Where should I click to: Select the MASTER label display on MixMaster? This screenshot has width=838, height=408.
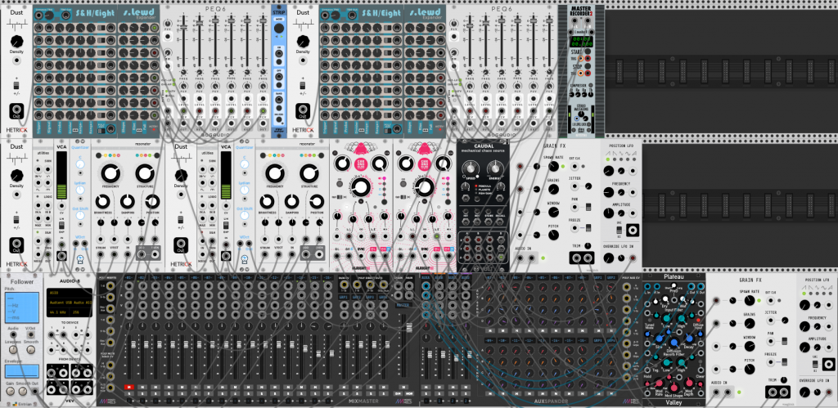(x=404, y=305)
